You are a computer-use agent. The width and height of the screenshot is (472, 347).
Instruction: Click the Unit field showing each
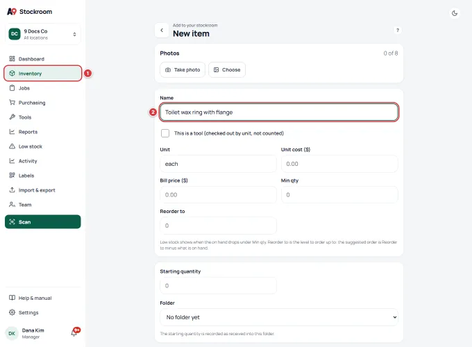click(x=218, y=164)
